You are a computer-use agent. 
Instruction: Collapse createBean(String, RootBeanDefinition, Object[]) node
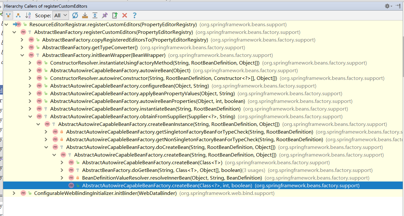(54, 155)
